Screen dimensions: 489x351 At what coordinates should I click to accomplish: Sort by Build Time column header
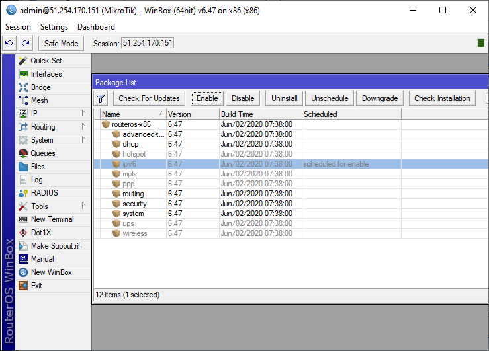pyautogui.click(x=261, y=114)
